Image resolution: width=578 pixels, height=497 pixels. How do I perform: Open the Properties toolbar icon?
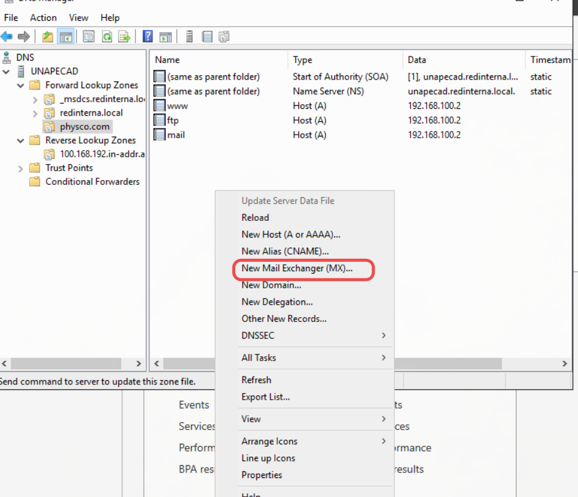pyautogui.click(x=88, y=37)
